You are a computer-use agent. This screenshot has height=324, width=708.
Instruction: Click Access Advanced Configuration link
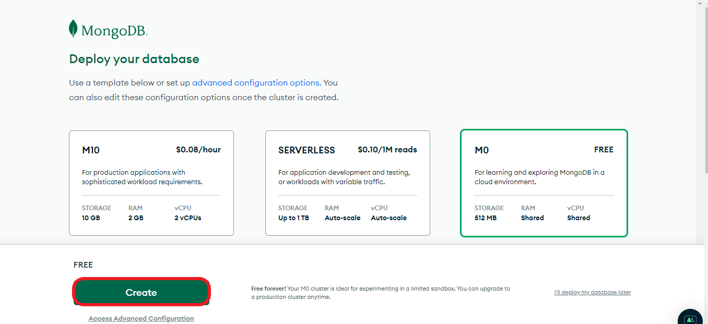click(141, 318)
